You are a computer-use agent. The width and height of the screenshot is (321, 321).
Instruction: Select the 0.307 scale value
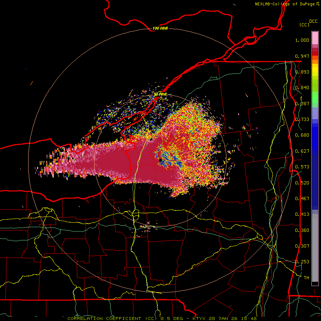pyautogui.click(x=302, y=246)
